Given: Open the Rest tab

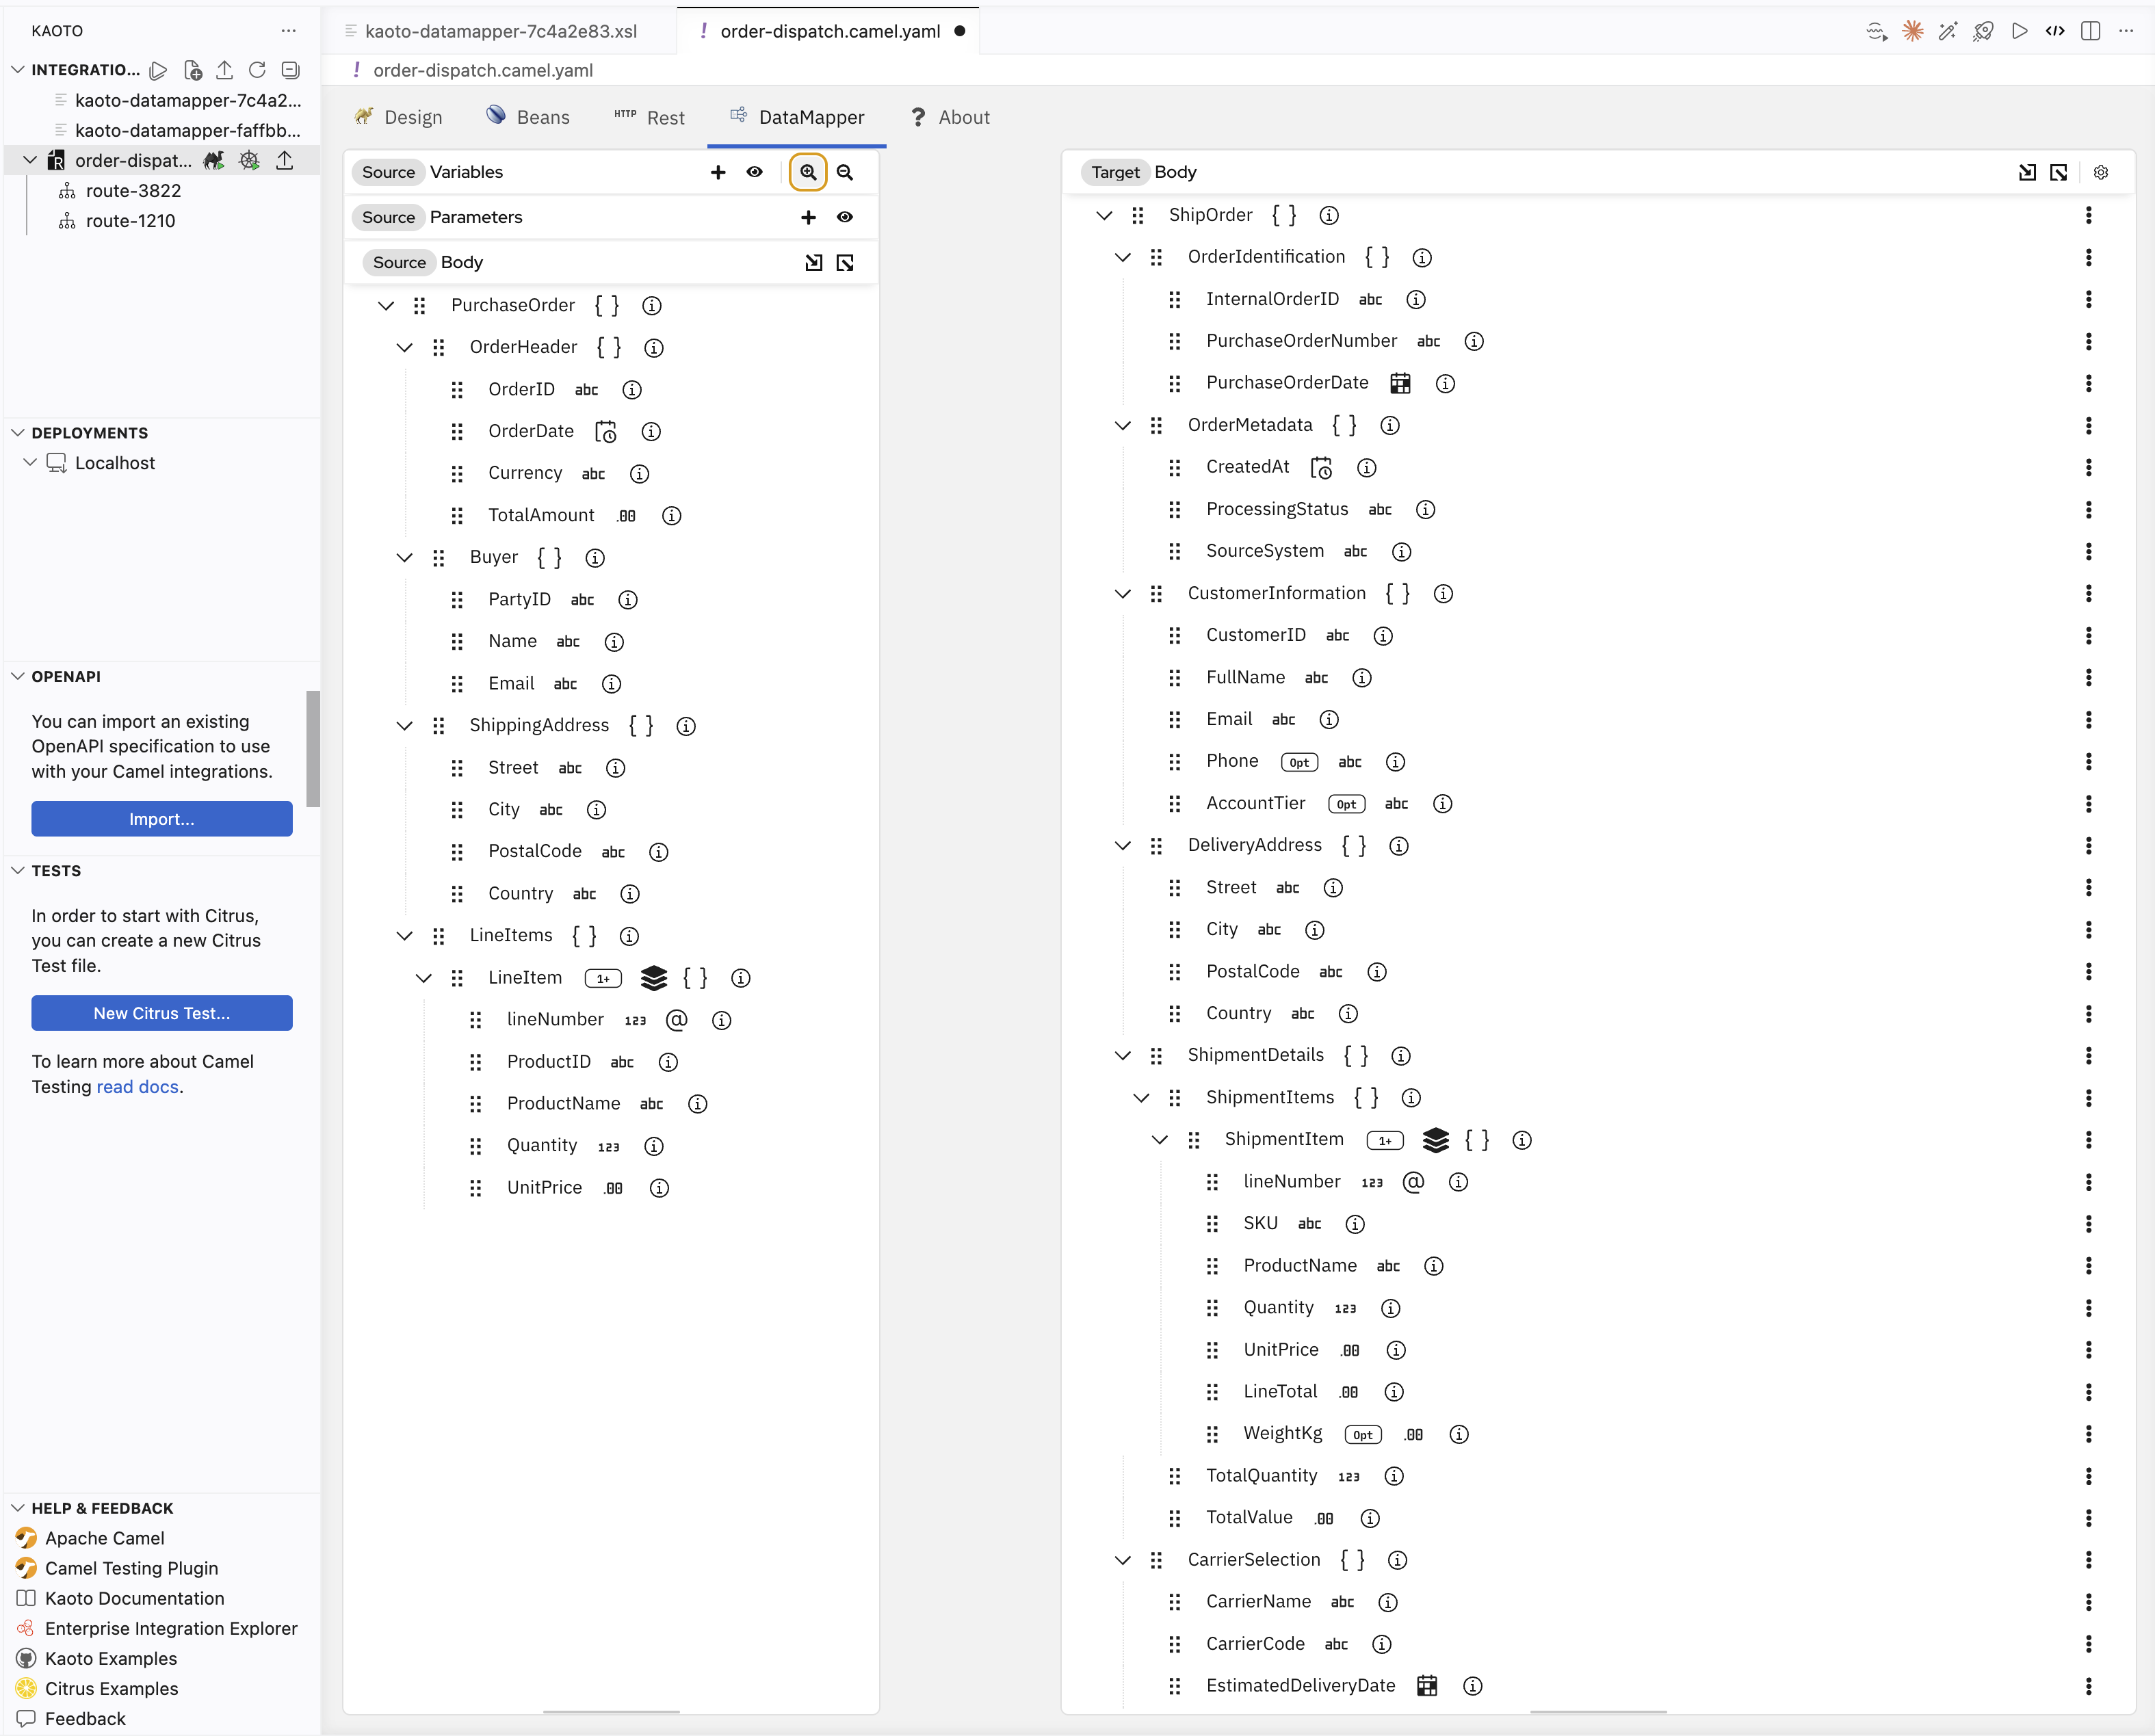Looking at the screenshot, I should (x=649, y=117).
